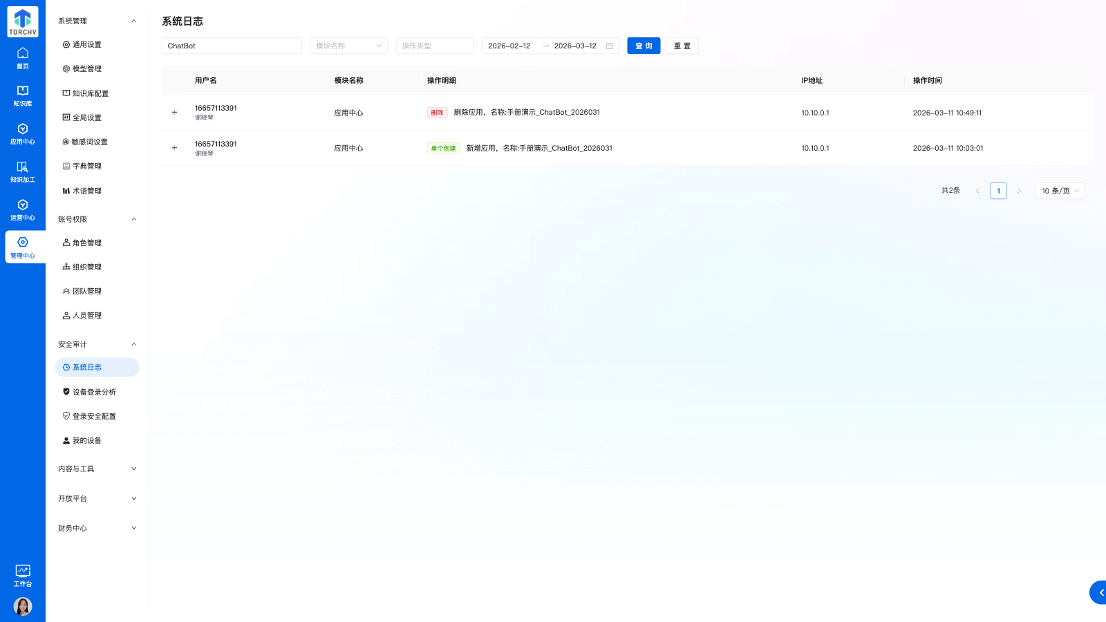
Task: Open the 10 条/页 page size dropdown
Action: [x=1060, y=191]
